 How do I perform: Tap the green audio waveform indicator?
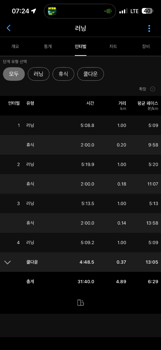pos(108,11)
